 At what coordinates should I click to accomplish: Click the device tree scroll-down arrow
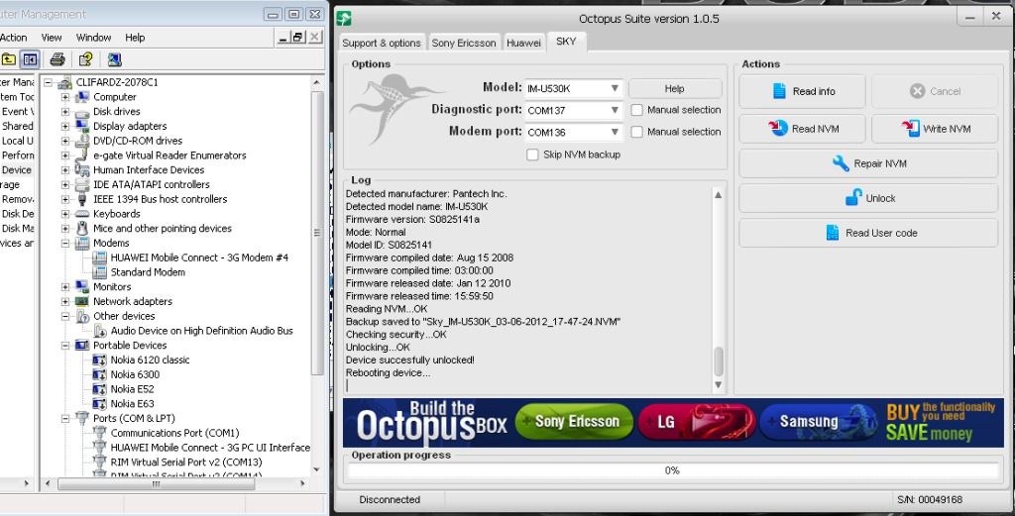coord(316,469)
